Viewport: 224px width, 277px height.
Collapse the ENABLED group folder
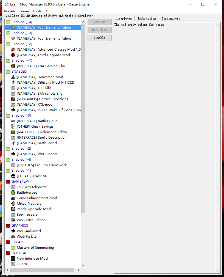[8, 71]
